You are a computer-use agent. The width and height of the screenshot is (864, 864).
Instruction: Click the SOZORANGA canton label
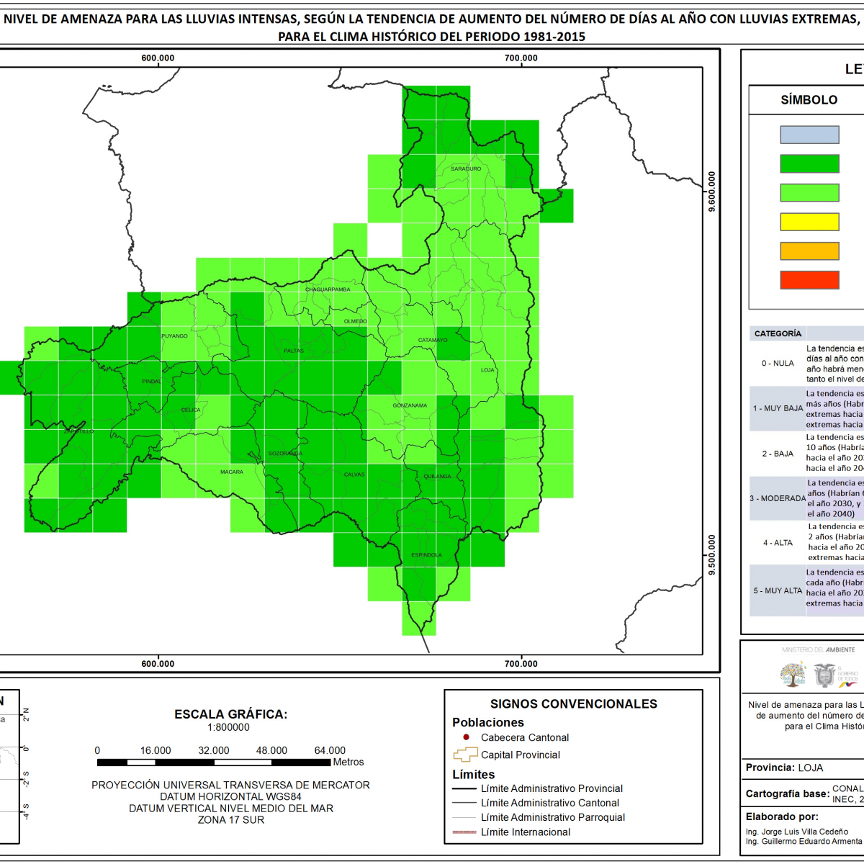pos(285,454)
